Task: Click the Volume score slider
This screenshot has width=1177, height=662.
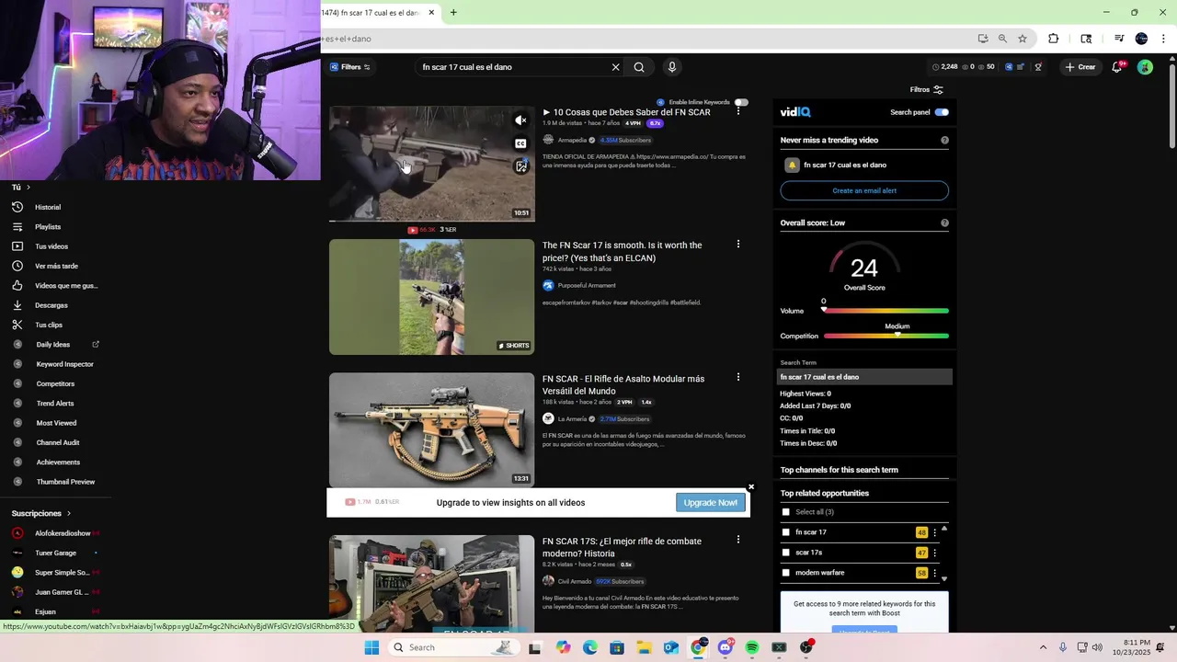Action: pyautogui.click(x=886, y=311)
